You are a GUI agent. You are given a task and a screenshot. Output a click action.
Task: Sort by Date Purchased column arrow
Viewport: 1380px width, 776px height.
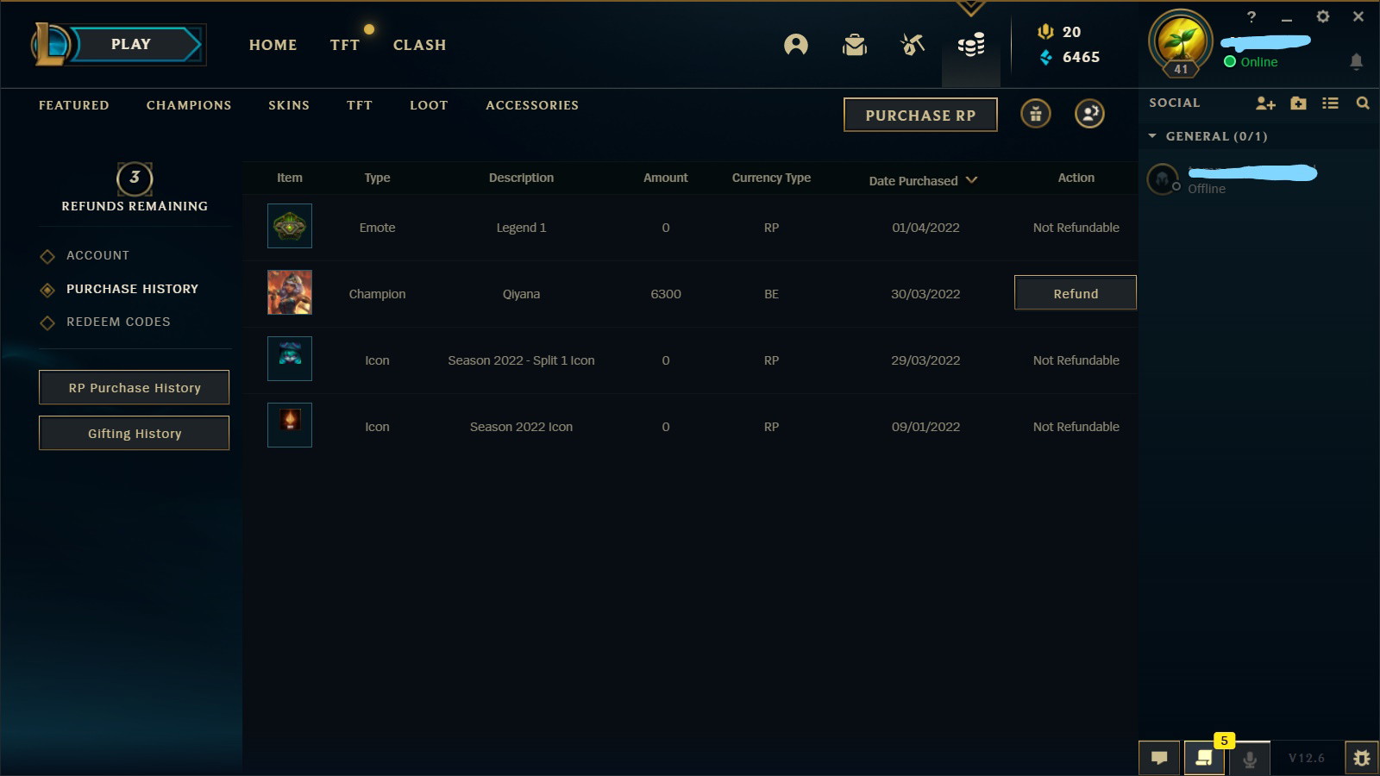point(972,180)
